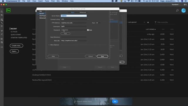Click the Username field
The image size is (188, 106).
point(74,26)
